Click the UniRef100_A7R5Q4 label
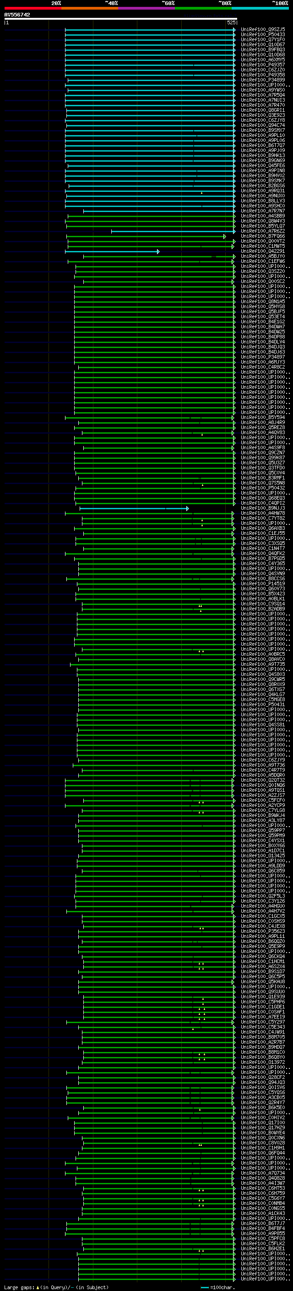This screenshot has height=1291, width=293. coord(263,95)
